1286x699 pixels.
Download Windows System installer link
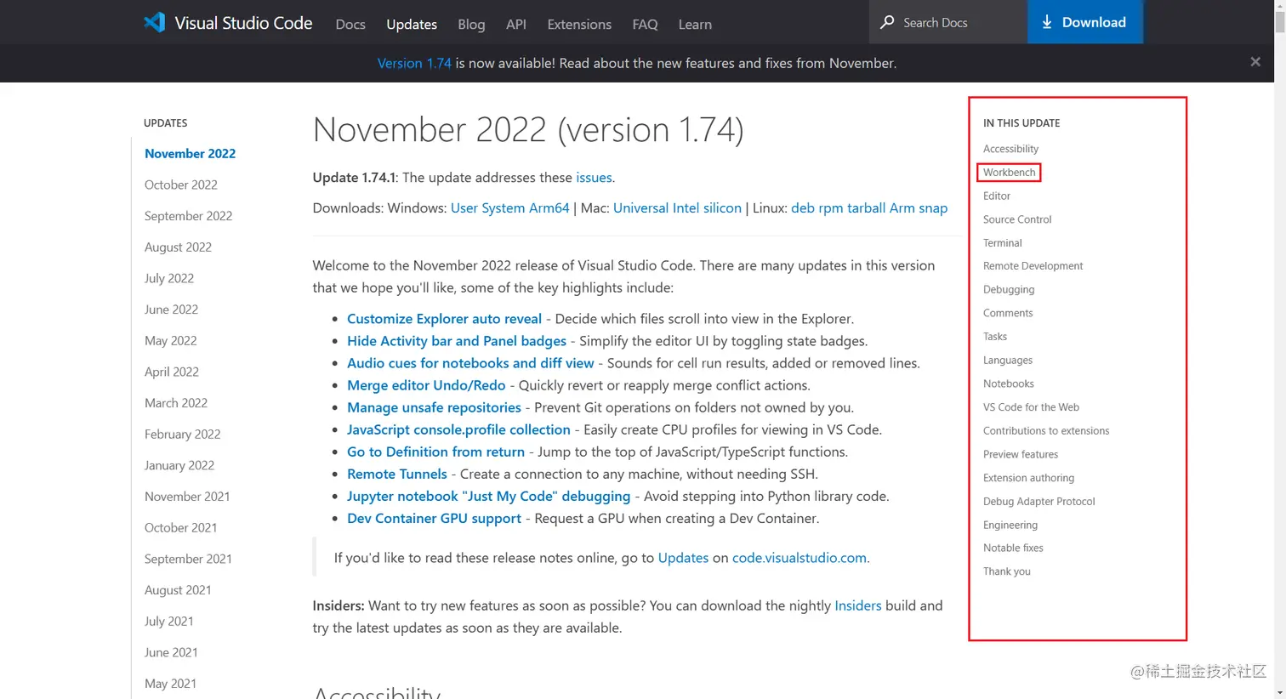coord(504,208)
